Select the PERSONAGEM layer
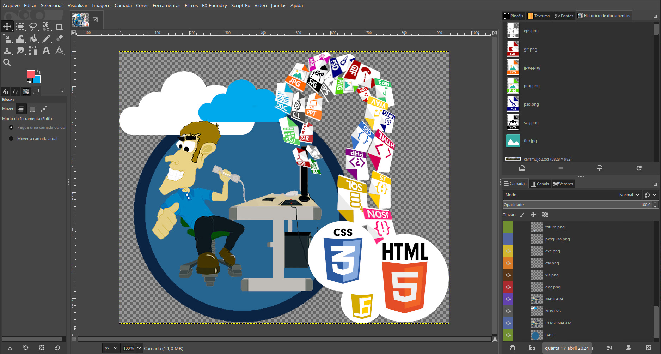The height and width of the screenshot is (354, 661). 558,323
